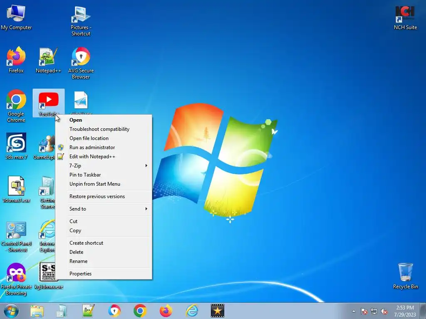The width and height of the screenshot is (426, 319).
Task: Launch Firefox from the taskbar
Action: click(166, 311)
